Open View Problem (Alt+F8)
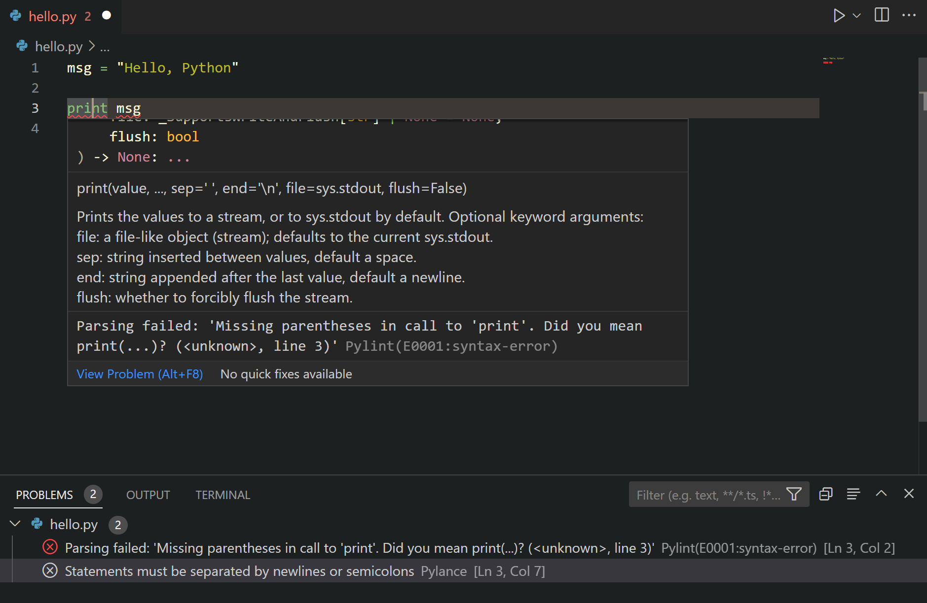927x603 pixels. pyautogui.click(x=139, y=373)
